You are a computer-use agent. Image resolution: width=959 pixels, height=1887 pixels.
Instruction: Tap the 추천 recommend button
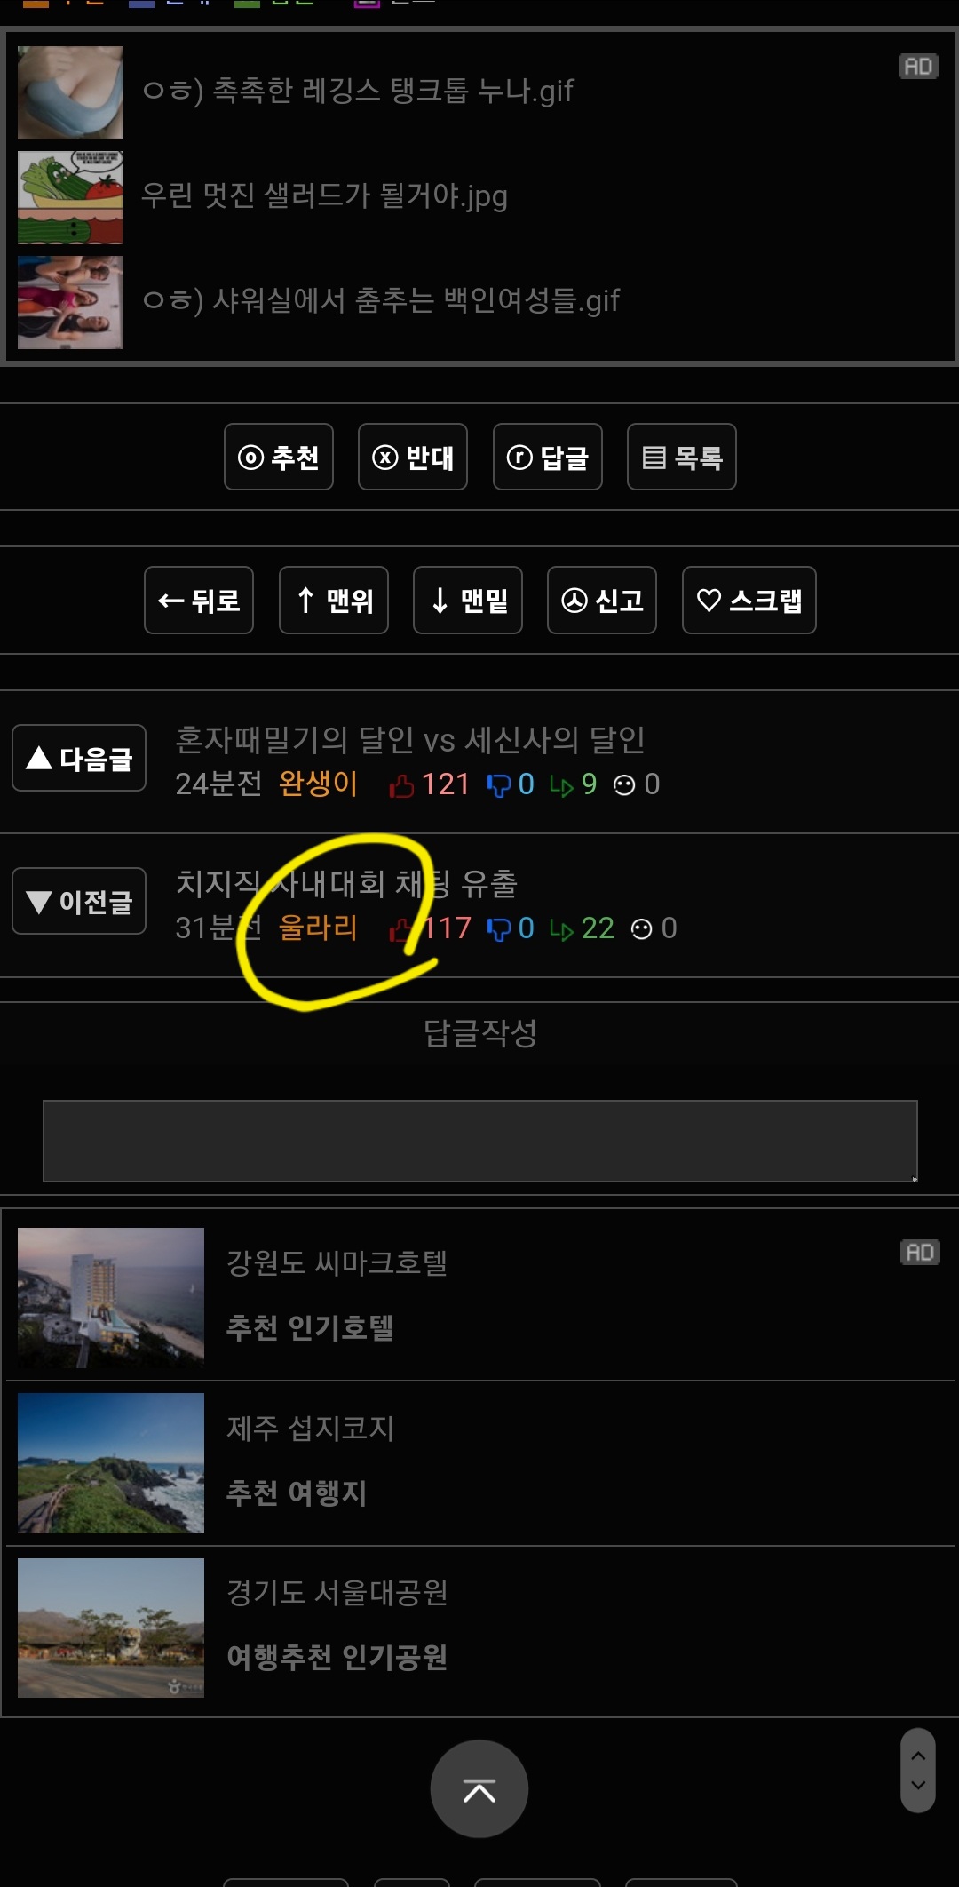pos(279,457)
